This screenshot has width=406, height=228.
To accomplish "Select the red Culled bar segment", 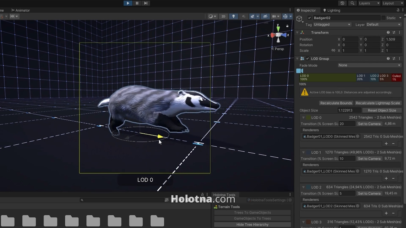I will tap(396, 78).
